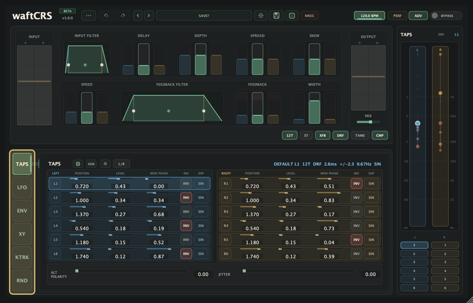The height and width of the screenshot is (303, 473).
Task: Select the L1 tap row badge
Action: [x=56, y=184]
